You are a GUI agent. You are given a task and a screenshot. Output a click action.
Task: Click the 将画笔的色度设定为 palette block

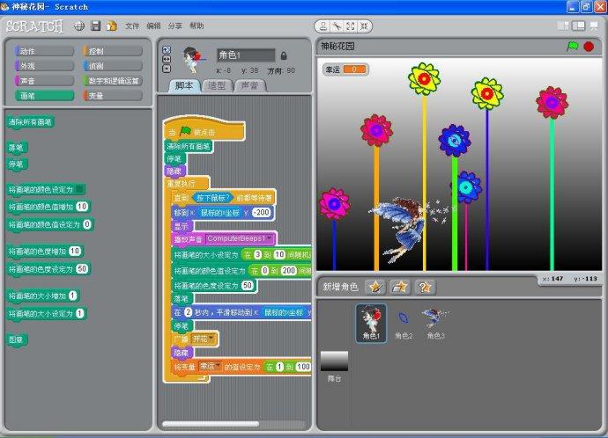(48, 269)
